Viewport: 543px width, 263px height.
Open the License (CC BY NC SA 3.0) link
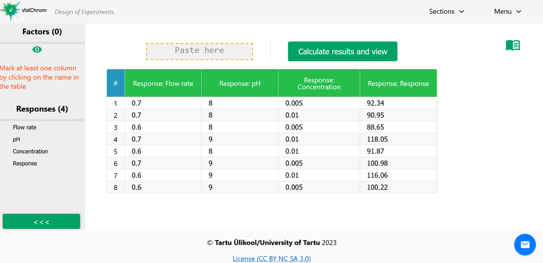[271, 258]
